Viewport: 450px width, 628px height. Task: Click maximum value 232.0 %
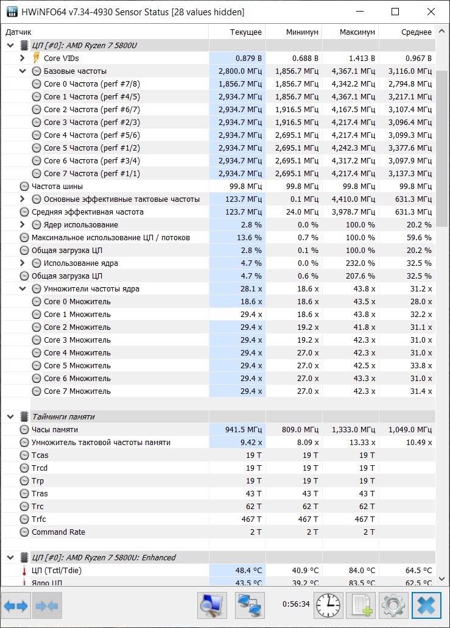point(360,263)
